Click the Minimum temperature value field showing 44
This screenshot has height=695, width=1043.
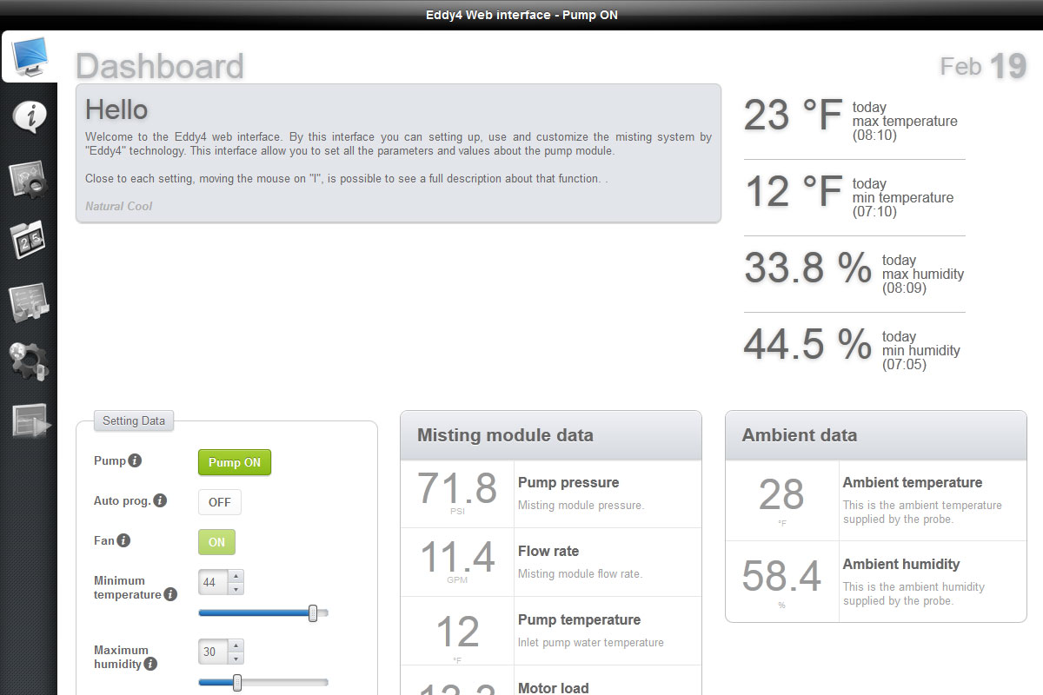[x=214, y=582]
